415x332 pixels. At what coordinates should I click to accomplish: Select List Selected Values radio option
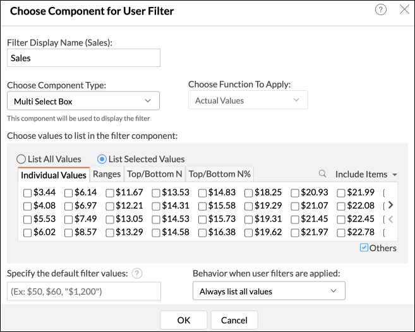[x=101, y=159]
